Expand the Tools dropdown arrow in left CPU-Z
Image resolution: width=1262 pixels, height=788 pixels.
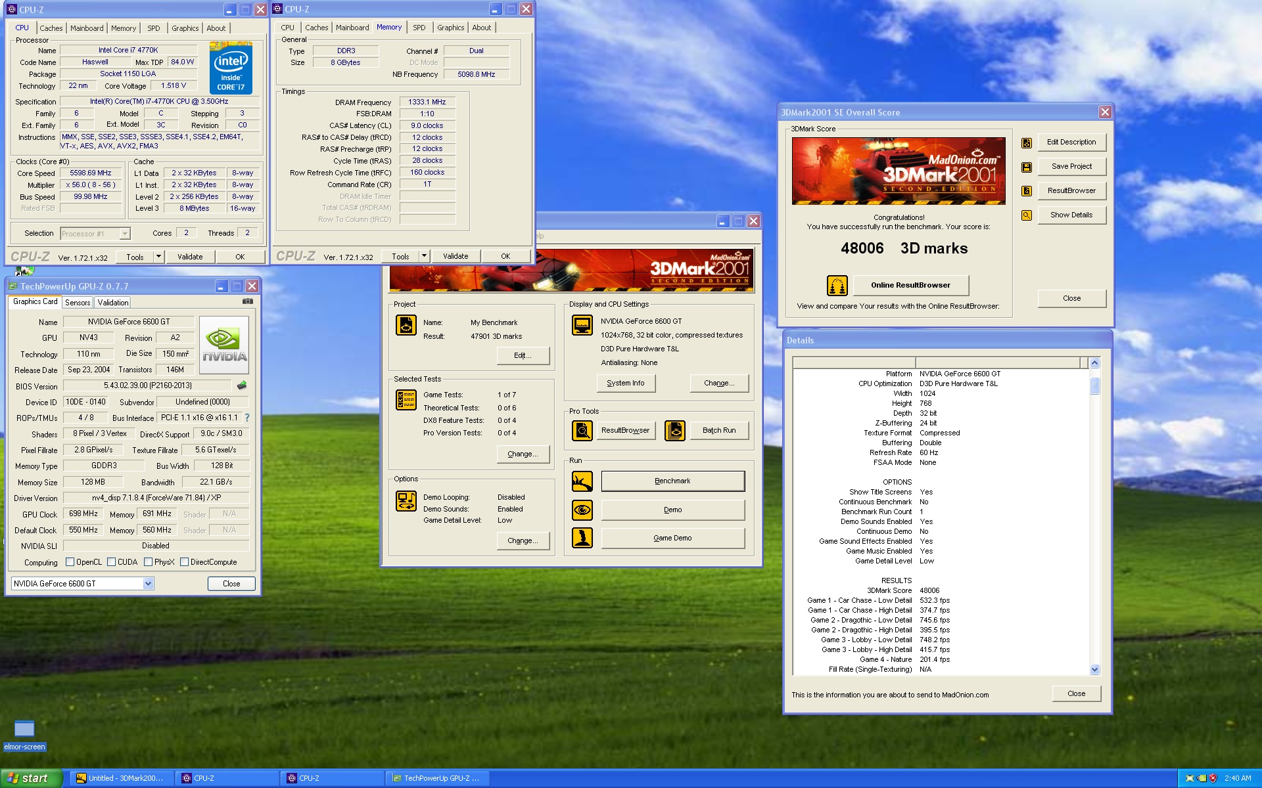click(x=158, y=257)
